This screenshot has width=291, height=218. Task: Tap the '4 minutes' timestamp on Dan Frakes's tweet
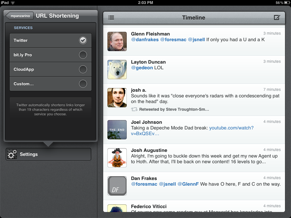tap(272, 178)
